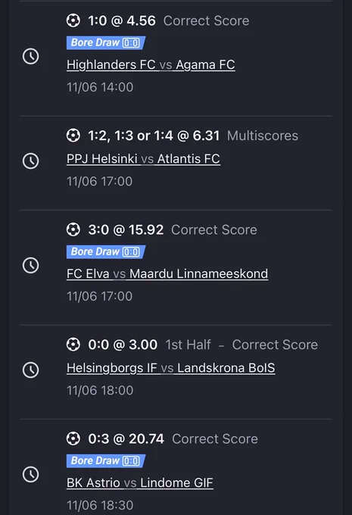Click the soccer ball icon next to 0:3 @ 20.74
Screen dimensions: 352x515
point(73,439)
